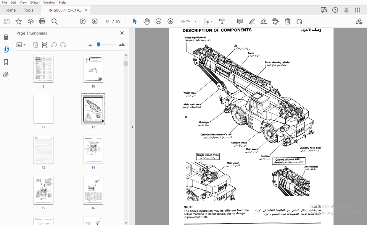Screen dimensions: 367x225
Task: Open the E-Sign menu
Action: (x=35, y=2)
